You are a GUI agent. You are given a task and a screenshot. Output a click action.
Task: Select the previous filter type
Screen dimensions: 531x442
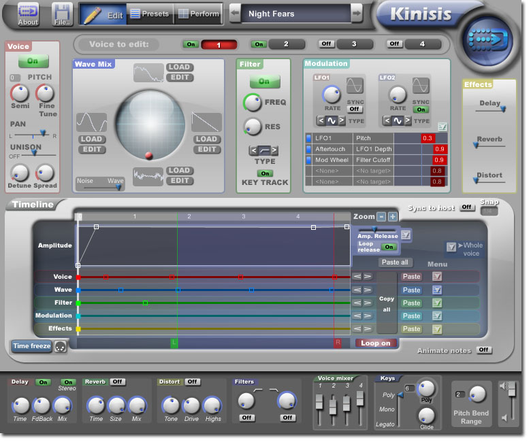pyautogui.click(x=253, y=150)
